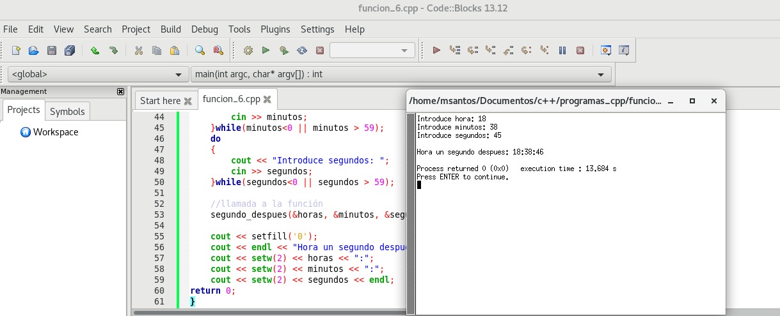Click the New file toolbar icon
Image resolution: width=780 pixels, height=316 pixels.
17,50
